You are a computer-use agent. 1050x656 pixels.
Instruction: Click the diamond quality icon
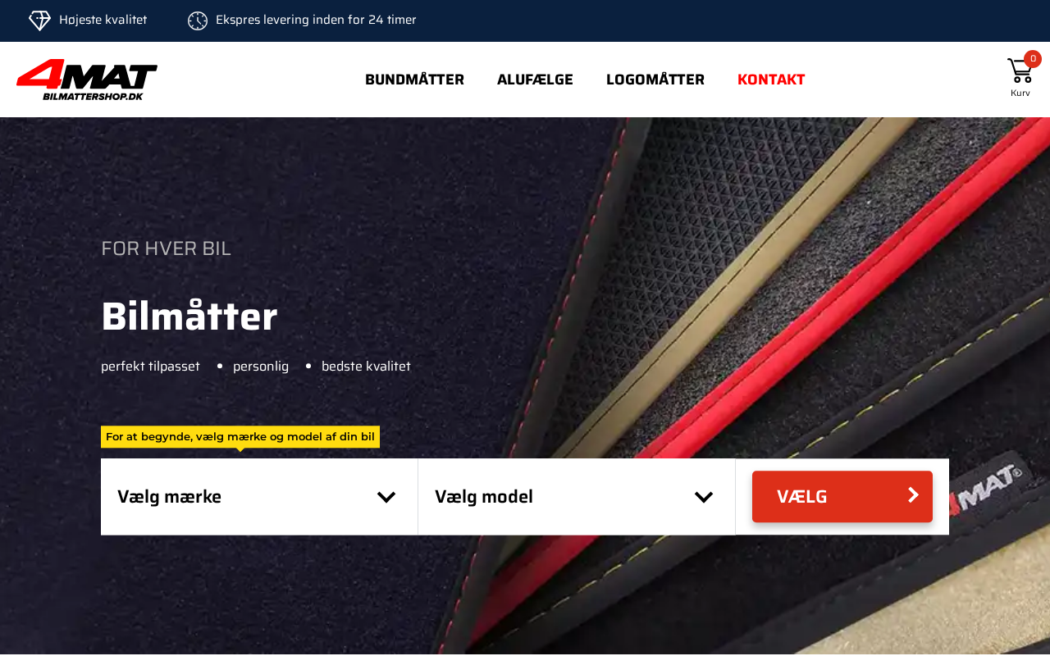tap(39, 20)
